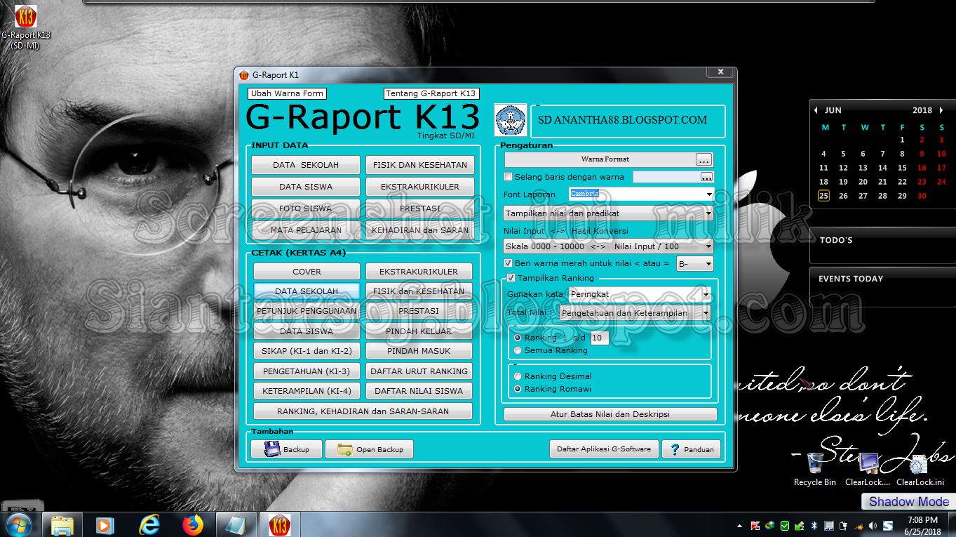The width and height of the screenshot is (956, 537).
Task: Enable Selang baris dengan warna checkbox
Action: click(509, 177)
